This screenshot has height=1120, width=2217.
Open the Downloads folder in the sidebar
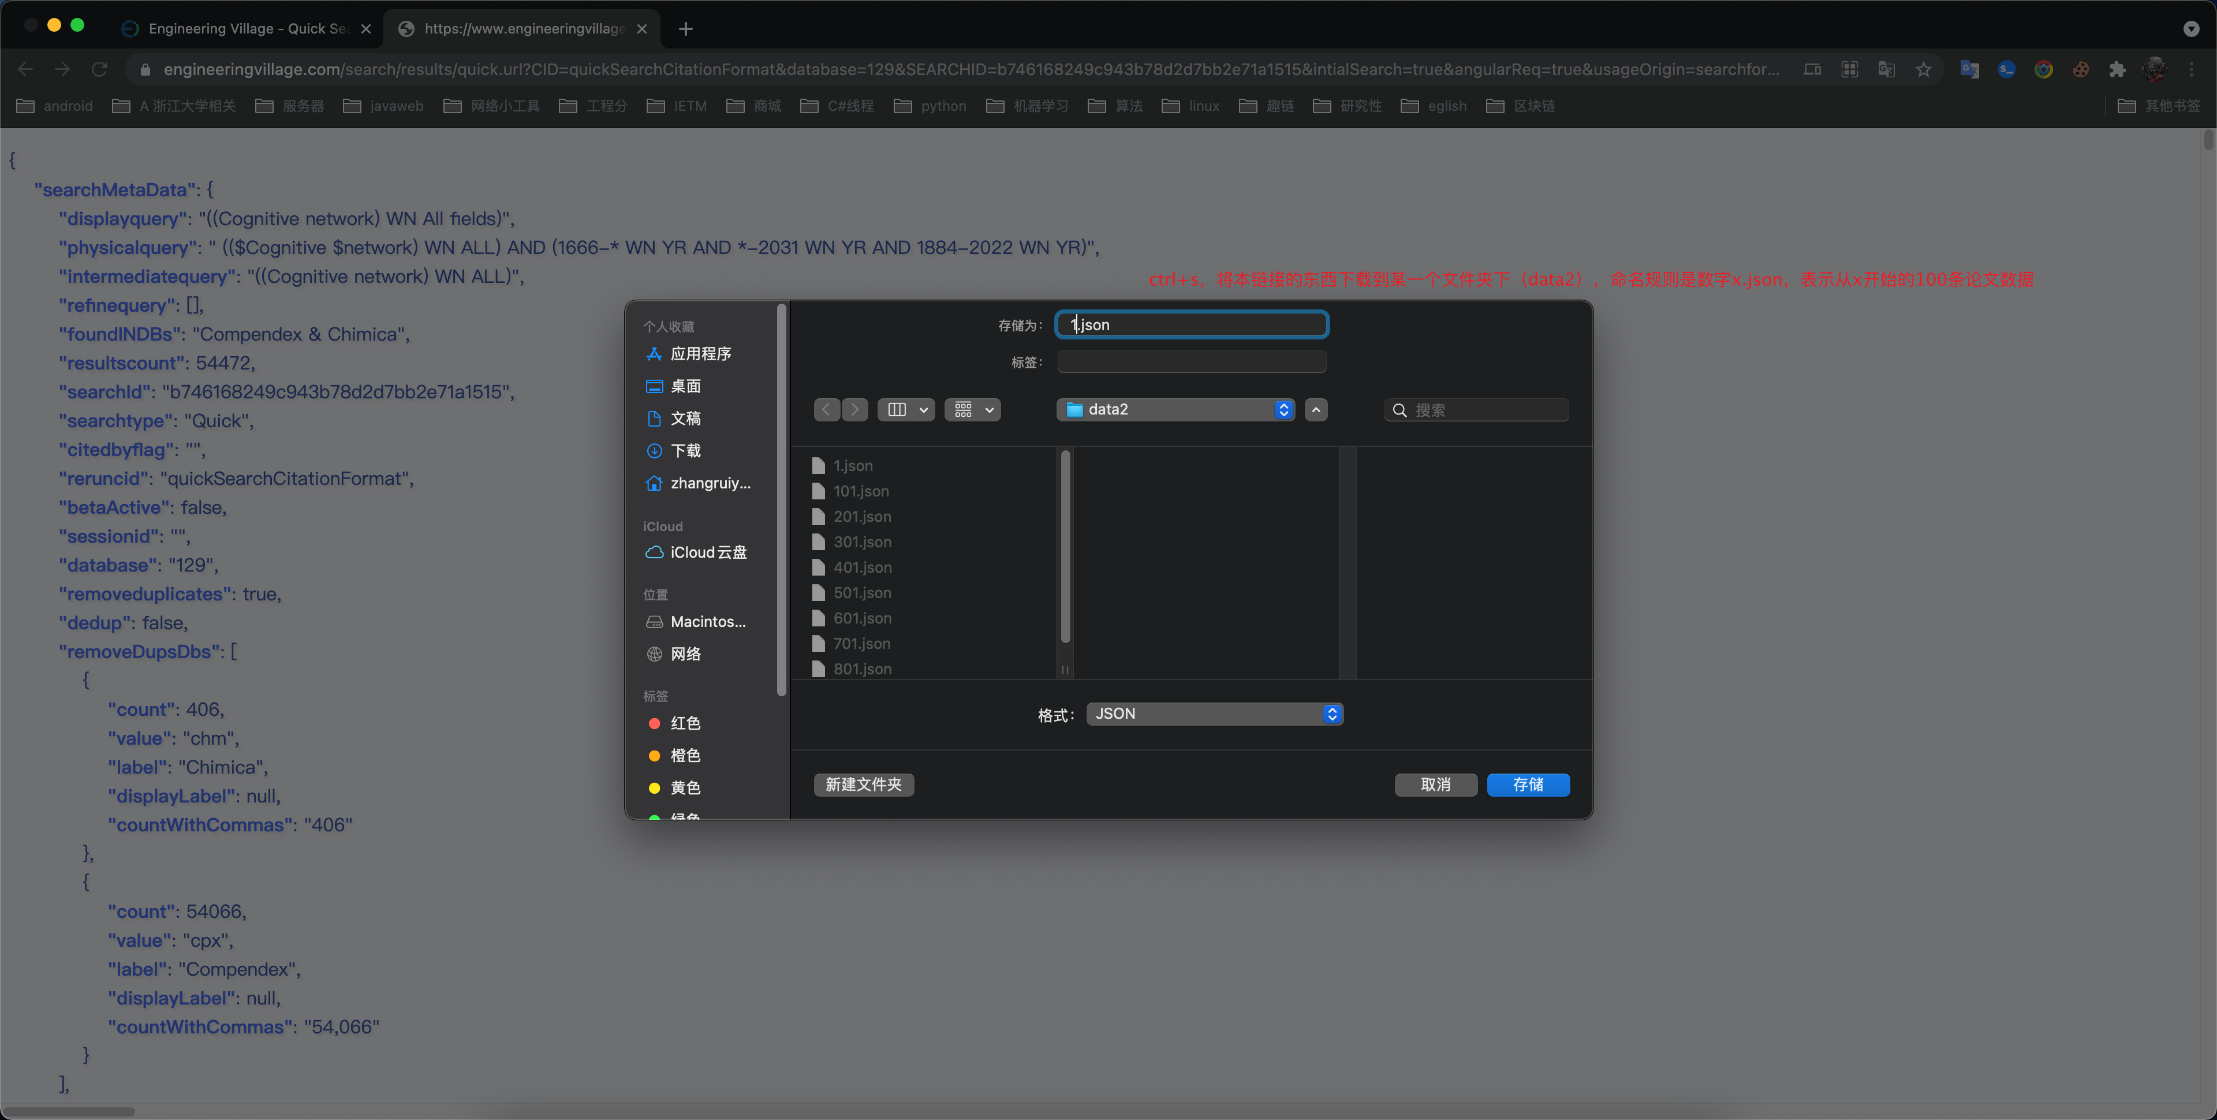pos(685,451)
